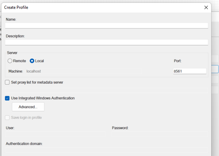This screenshot has height=156, width=219.
Task: Click the Create Profile title bar
Action: pyautogui.click(x=97, y=7)
